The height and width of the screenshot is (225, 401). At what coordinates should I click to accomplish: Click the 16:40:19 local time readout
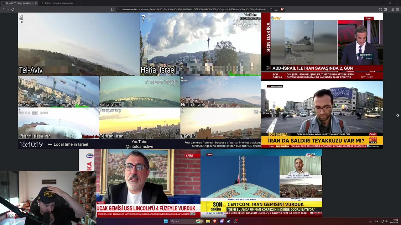31,144
